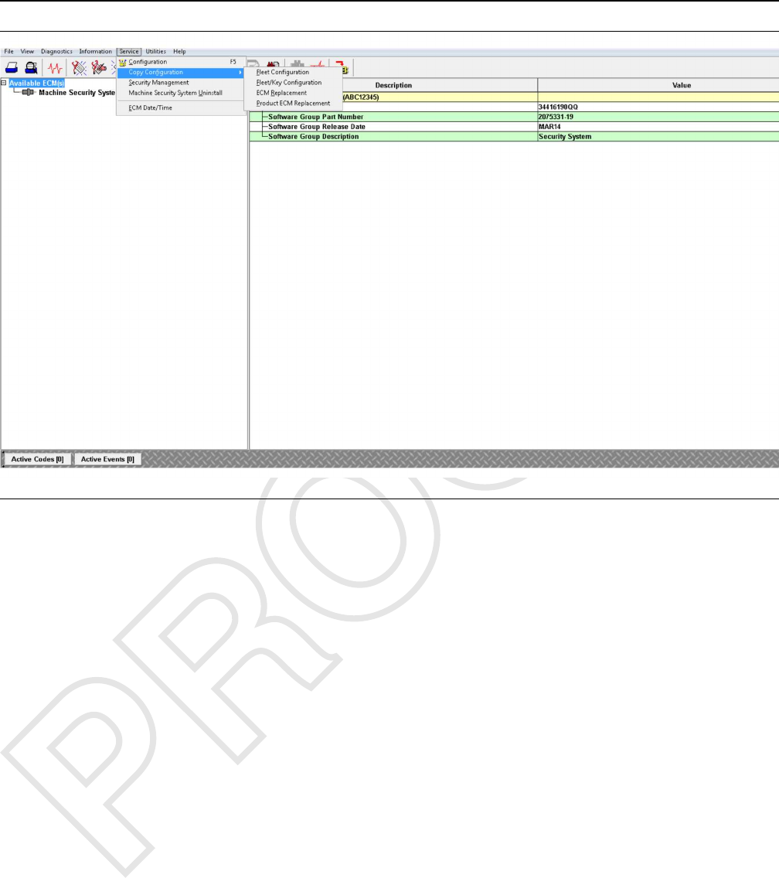Image resolution: width=779 pixels, height=878 pixels.
Task: Click the Active Codes [0] button
Action: coord(38,459)
